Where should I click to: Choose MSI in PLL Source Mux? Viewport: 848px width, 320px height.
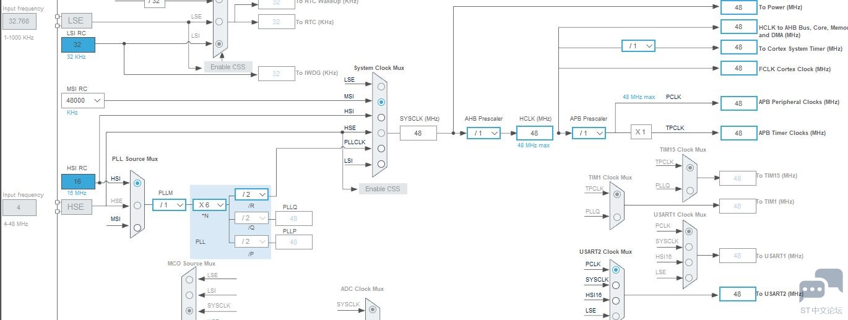click(137, 227)
